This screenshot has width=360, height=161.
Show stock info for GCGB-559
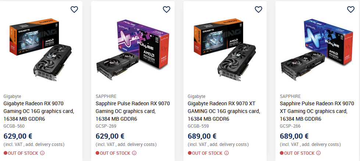[x=227, y=153]
